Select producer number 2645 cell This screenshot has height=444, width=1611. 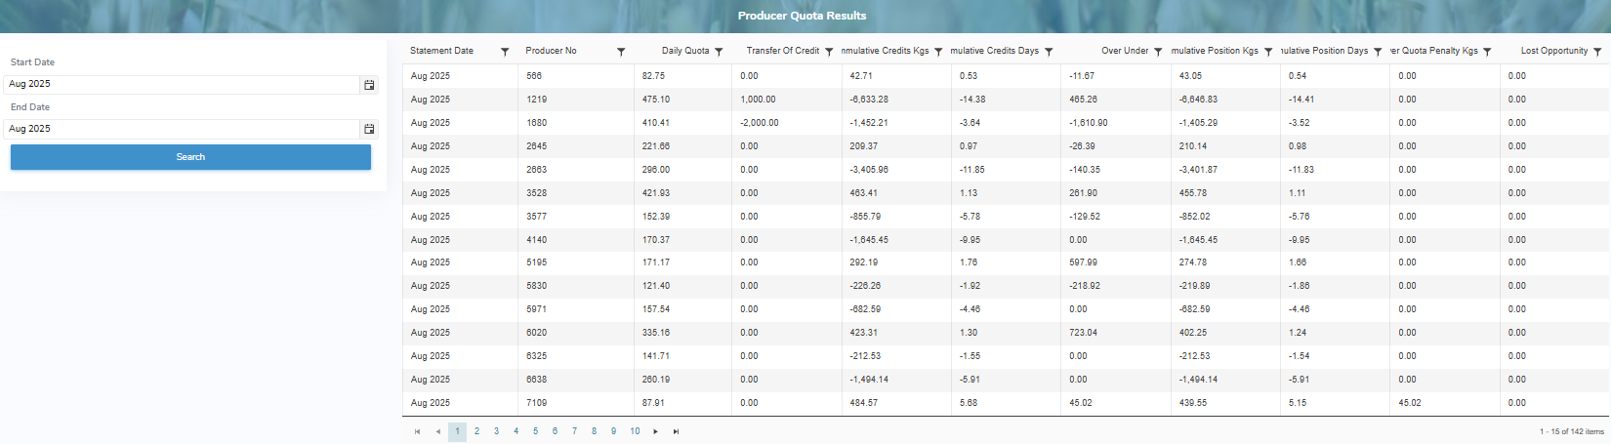[576, 146]
